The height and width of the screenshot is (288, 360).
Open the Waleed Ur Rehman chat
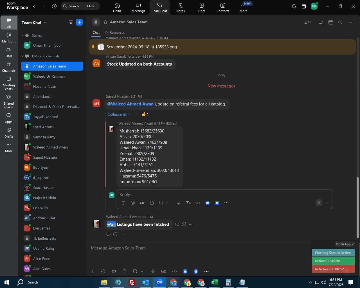click(52, 76)
